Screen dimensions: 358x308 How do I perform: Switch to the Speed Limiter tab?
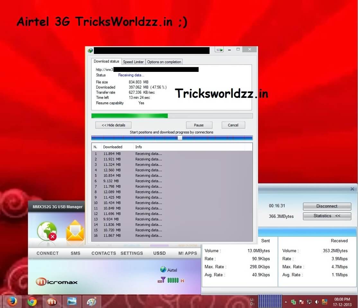point(133,62)
